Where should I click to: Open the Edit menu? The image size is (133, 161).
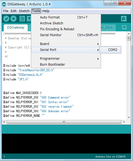pos(14,11)
